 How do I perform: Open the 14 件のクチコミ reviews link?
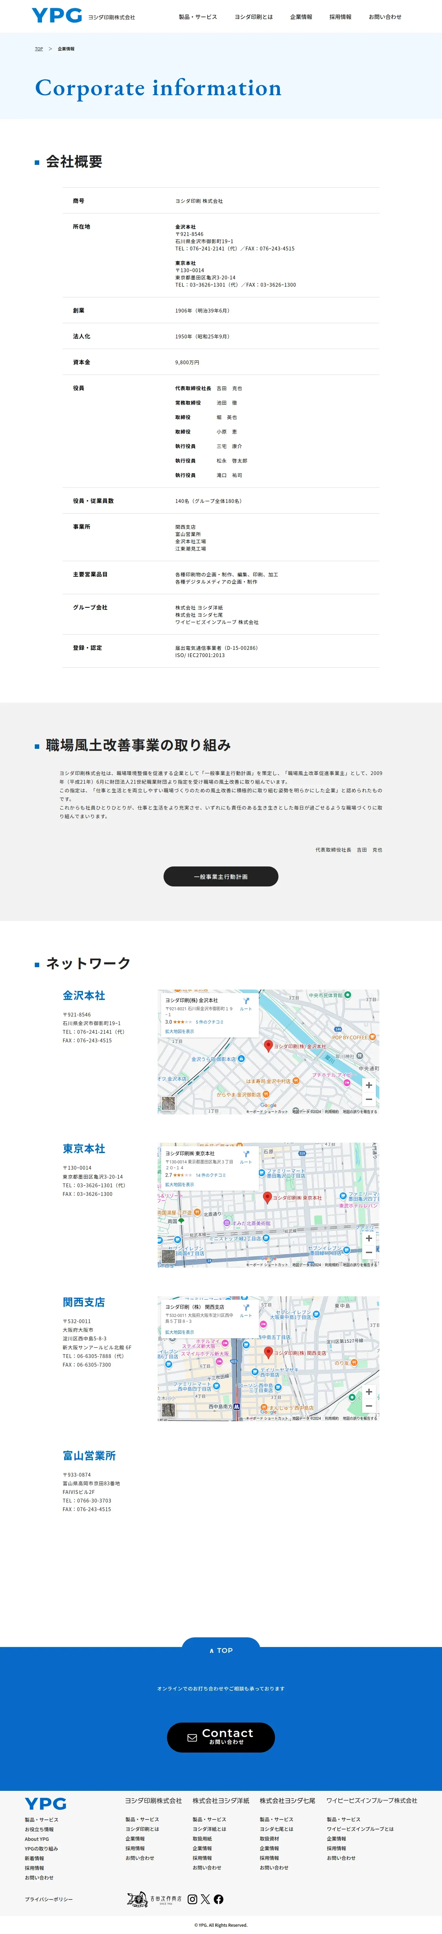pos(211,1175)
